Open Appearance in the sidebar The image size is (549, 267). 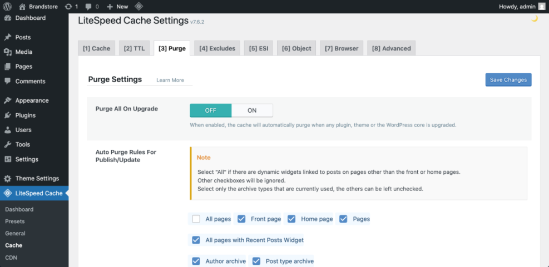click(x=32, y=100)
